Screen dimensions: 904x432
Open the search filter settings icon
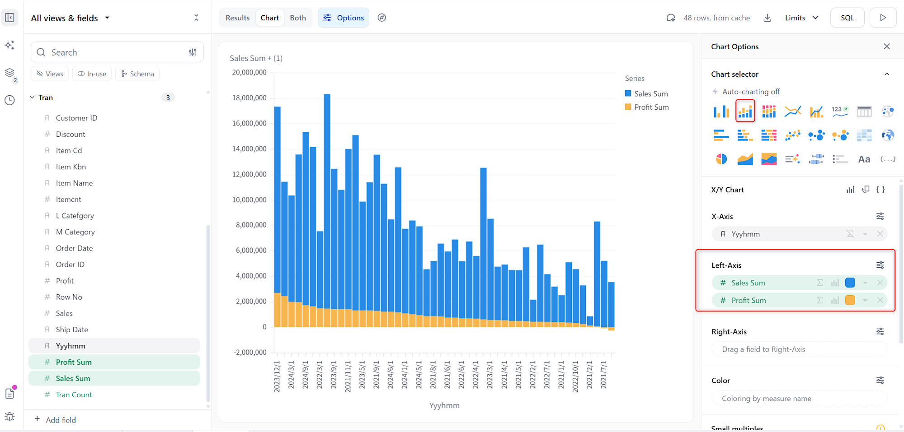point(193,52)
